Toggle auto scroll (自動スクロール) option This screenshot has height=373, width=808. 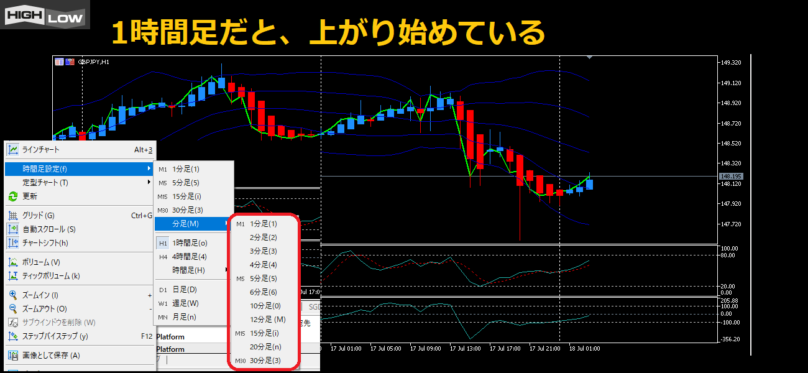tap(48, 229)
